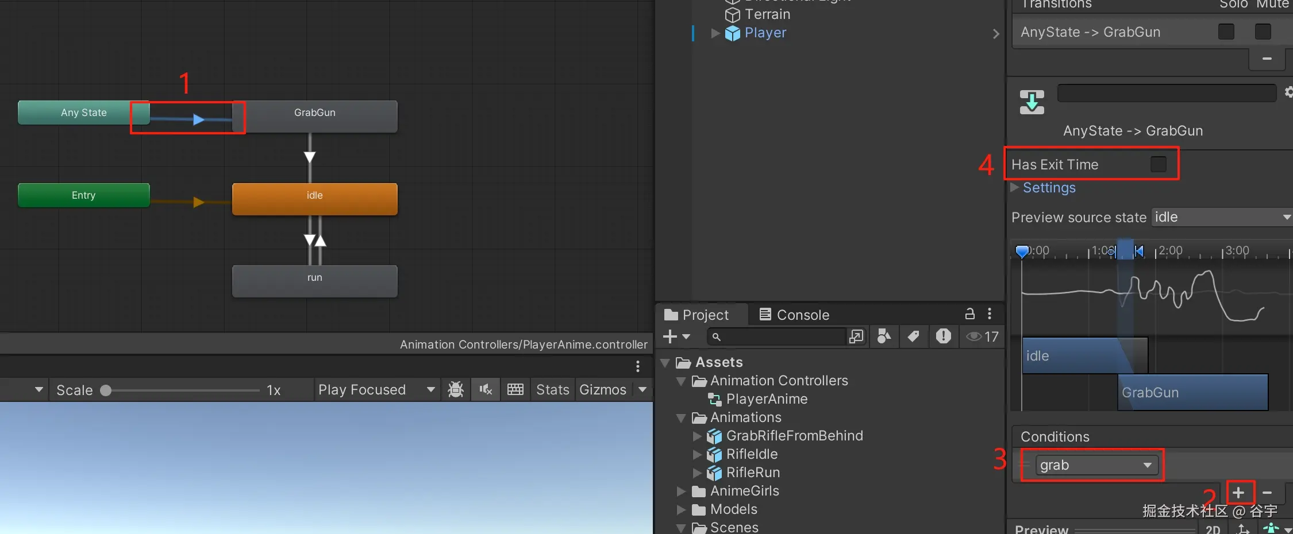The height and width of the screenshot is (534, 1293).
Task: Check Mute for AnyState -> GrabGun transition
Action: (1263, 32)
